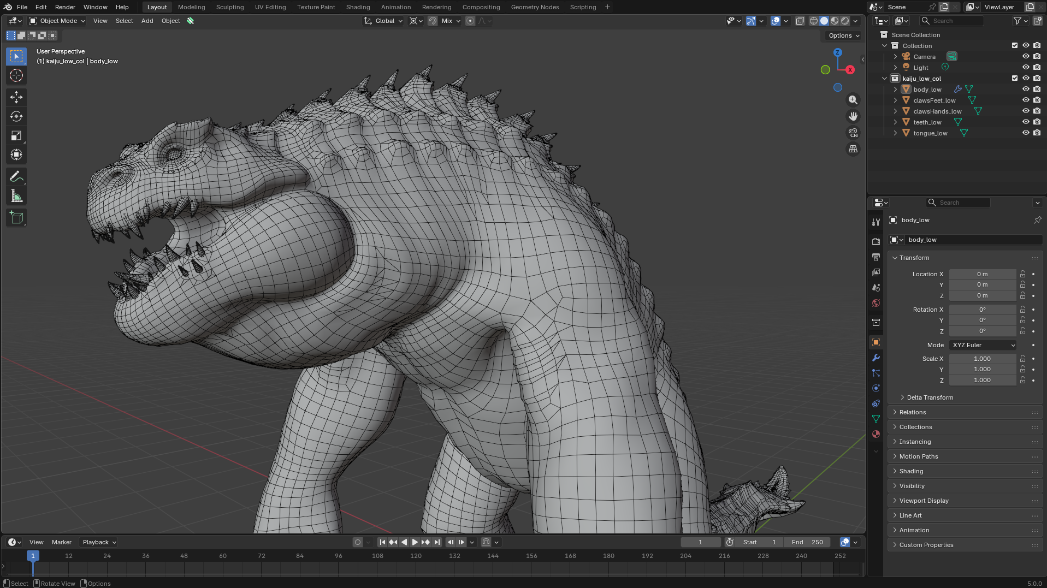The image size is (1047, 588).
Task: Open the Tool properties tab
Action: pos(876,222)
